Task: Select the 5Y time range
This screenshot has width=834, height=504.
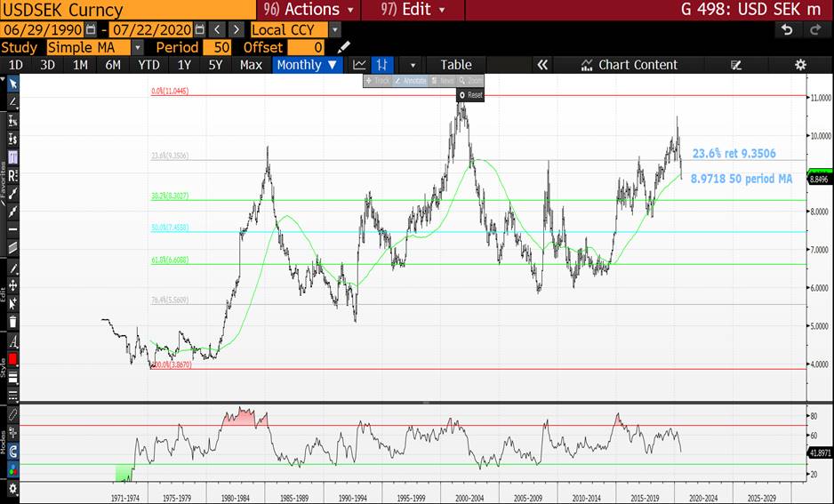Action: pyautogui.click(x=215, y=65)
